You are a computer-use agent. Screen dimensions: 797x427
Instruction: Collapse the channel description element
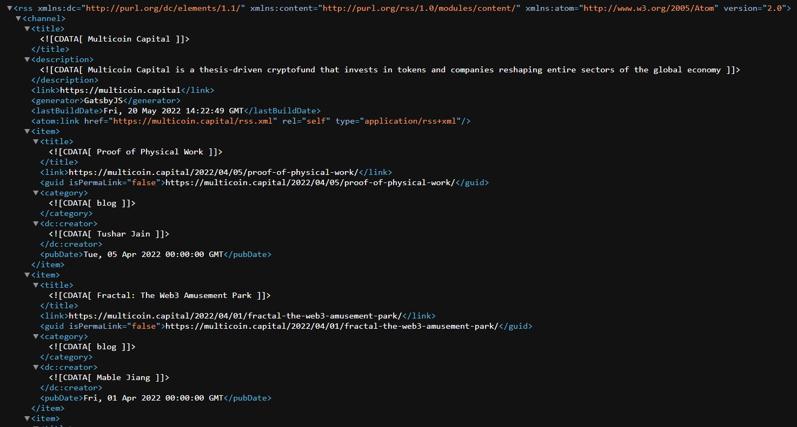pos(27,60)
